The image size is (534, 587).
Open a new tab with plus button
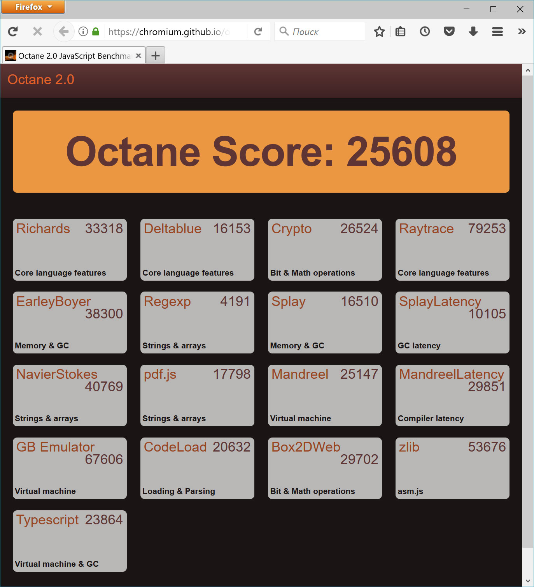click(156, 56)
